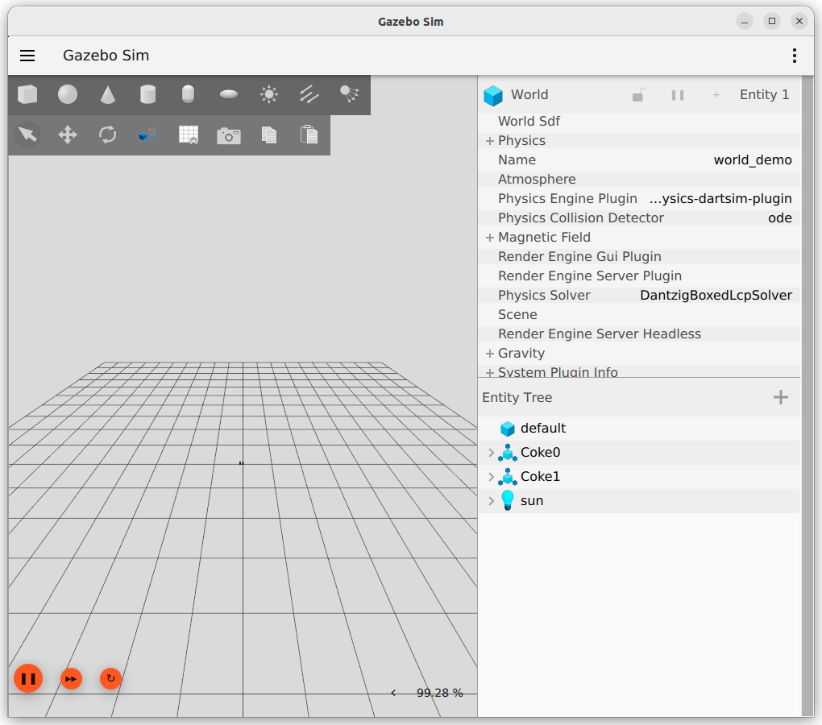Activate the translate mode tool

68,135
